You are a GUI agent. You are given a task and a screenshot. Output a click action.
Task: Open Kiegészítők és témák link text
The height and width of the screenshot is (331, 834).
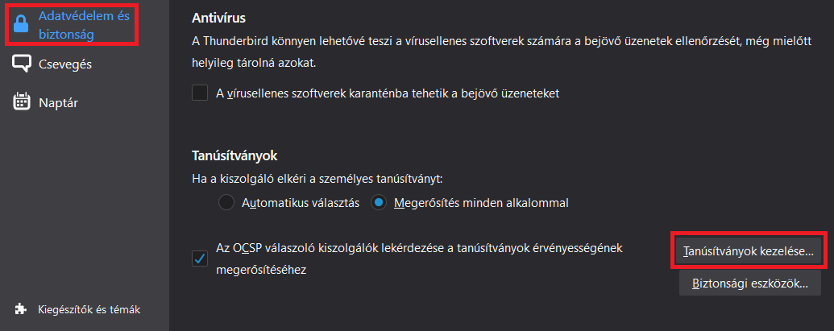click(x=89, y=309)
